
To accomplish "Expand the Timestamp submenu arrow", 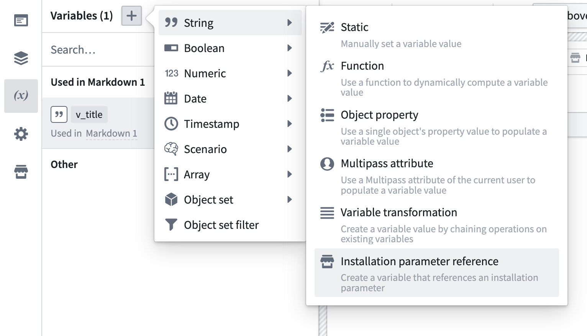I will [x=290, y=124].
